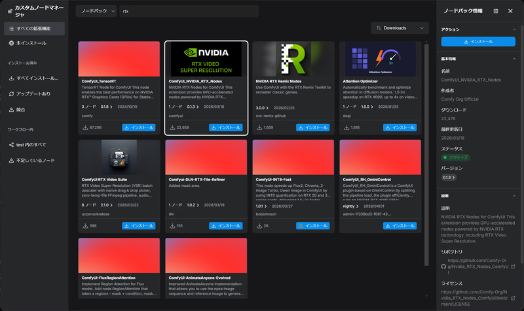The width and height of the screenshot is (524, 311).
Task: Close the node pack info panel
Action: [510, 11]
